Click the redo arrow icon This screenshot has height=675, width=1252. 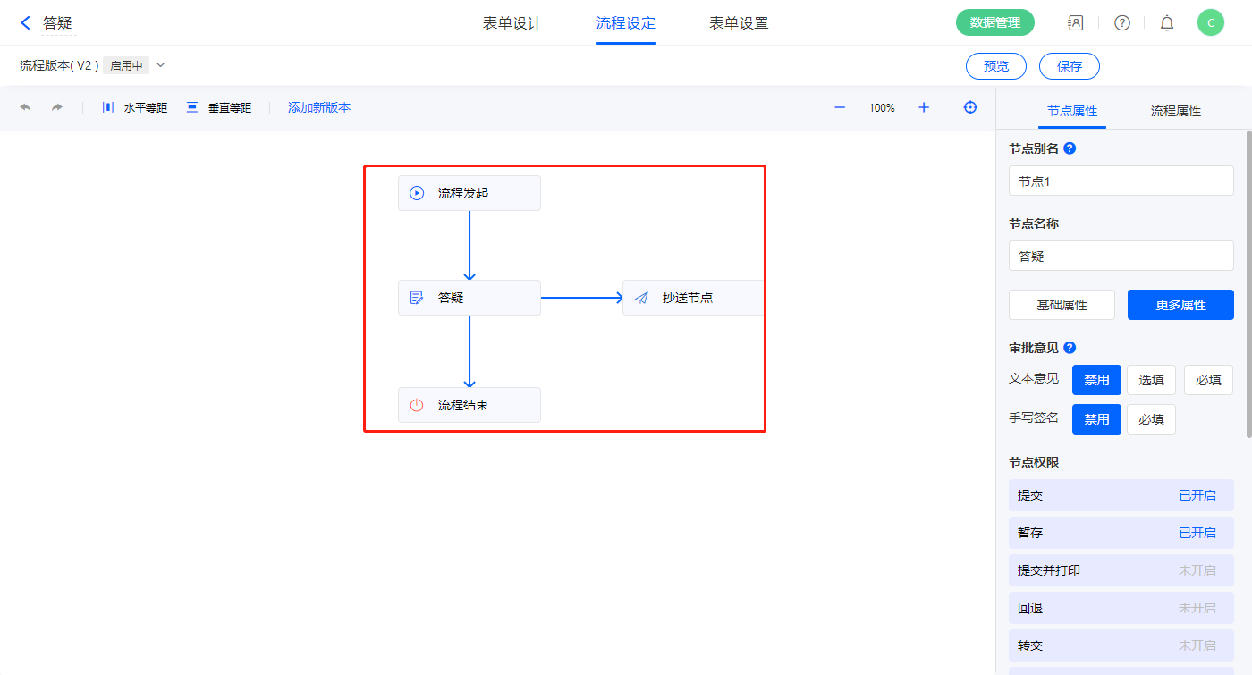click(57, 107)
